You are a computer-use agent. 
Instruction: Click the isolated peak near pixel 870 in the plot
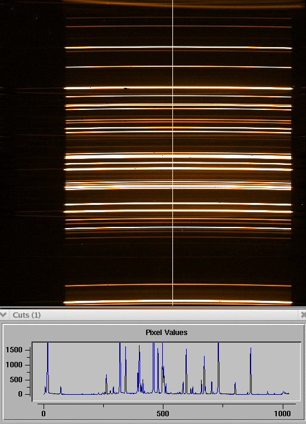[x=251, y=370]
